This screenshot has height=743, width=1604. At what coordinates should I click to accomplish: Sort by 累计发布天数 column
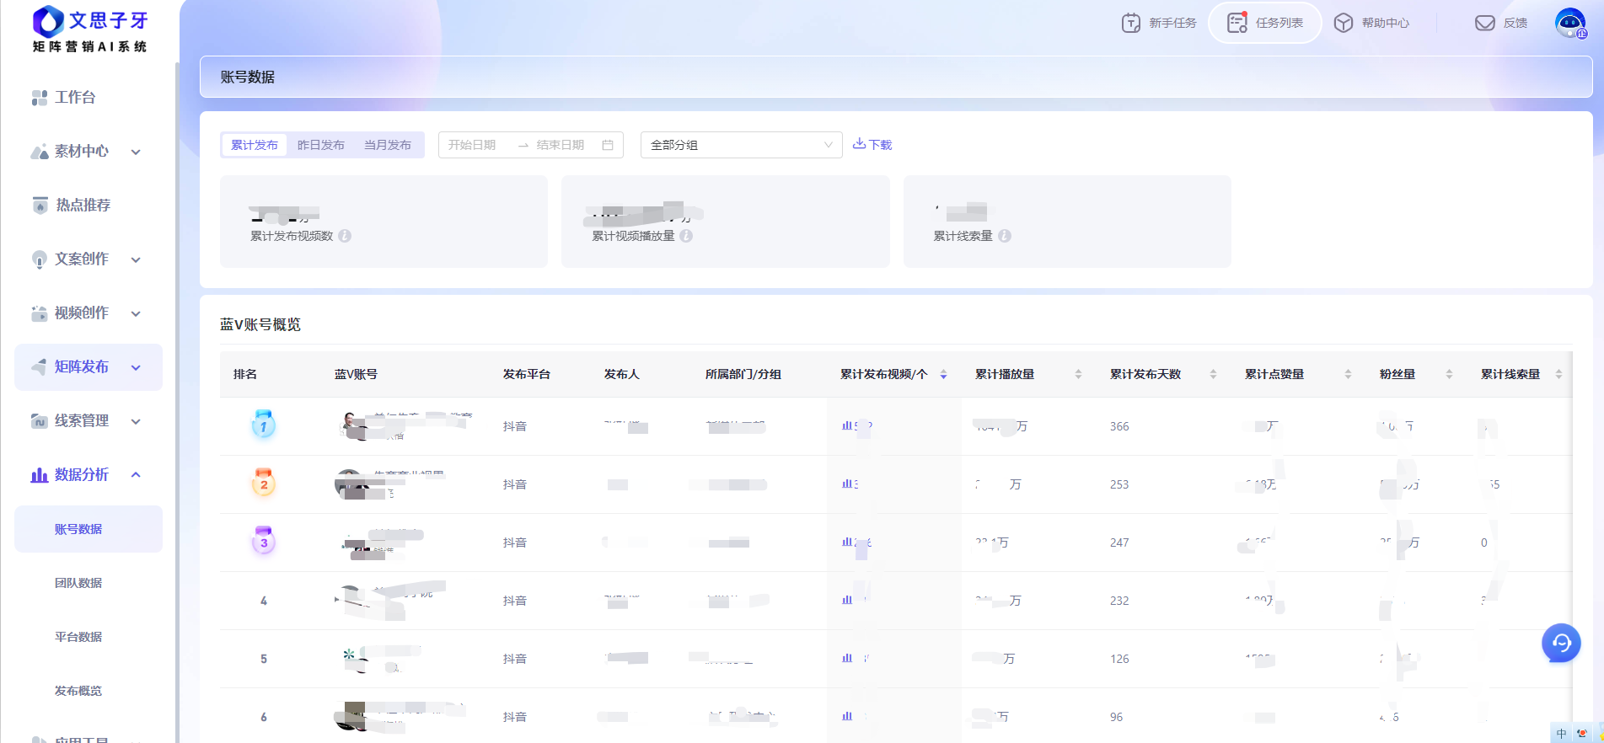coord(1213,374)
